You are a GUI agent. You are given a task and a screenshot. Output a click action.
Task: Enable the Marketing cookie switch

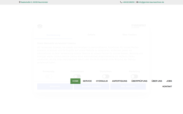coord(134,76)
